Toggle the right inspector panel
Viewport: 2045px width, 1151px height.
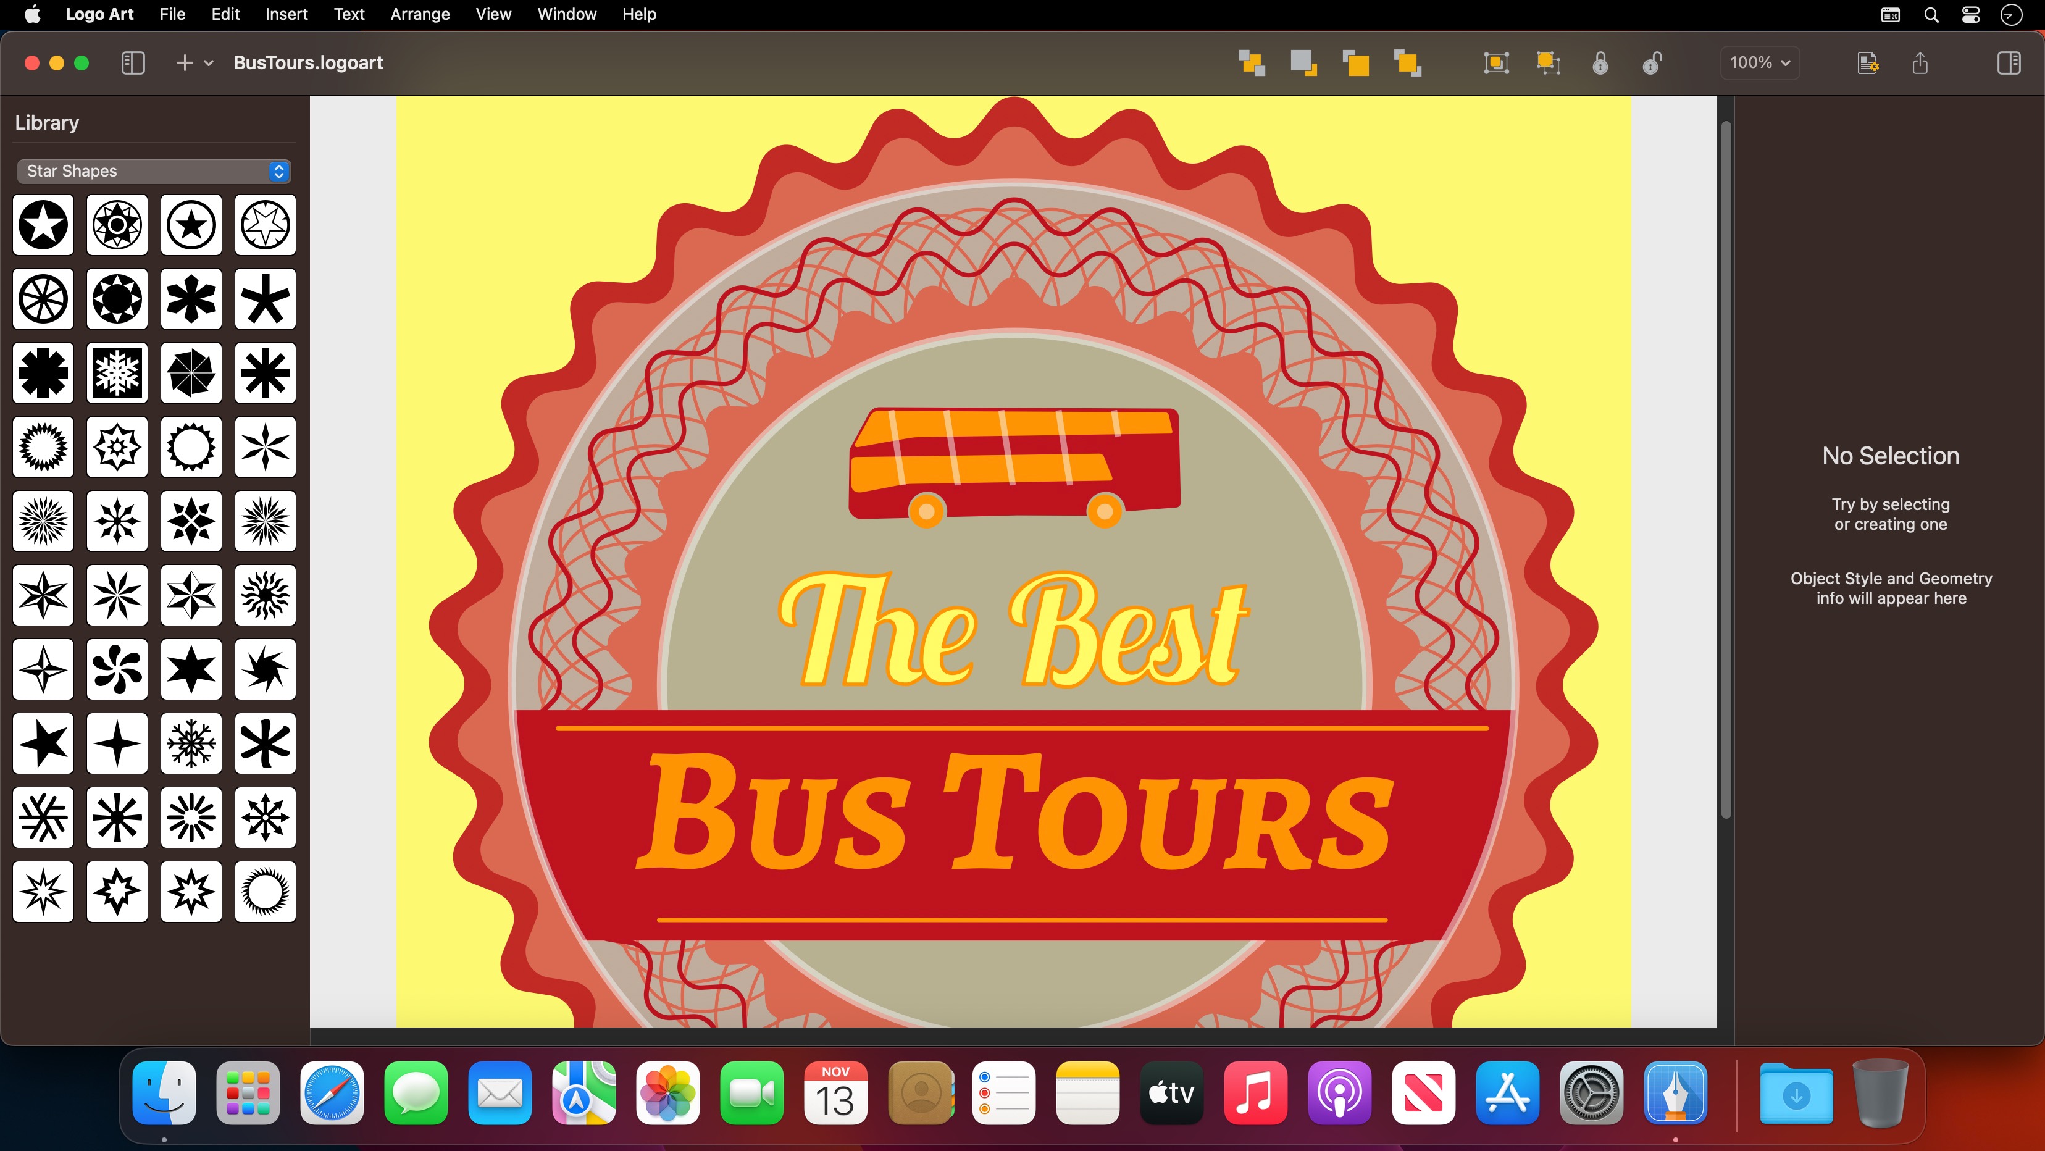tap(2009, 63)
